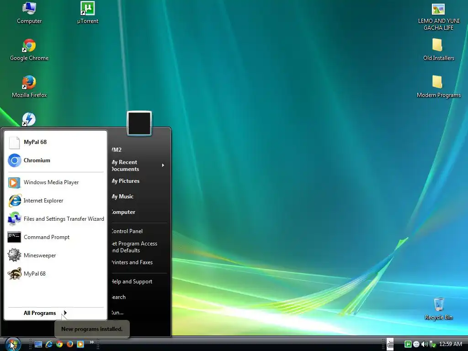Open pinned bold MyPal 68 entry
The height and width of the screenshot is (351, 468).
(56, 142)
